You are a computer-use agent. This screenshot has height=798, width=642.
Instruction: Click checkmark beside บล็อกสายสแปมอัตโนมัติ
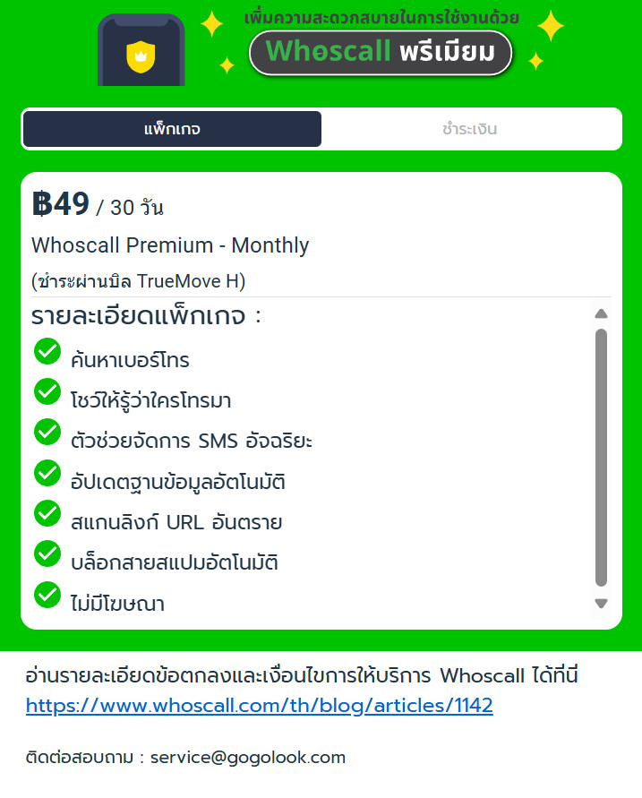point(47,553)
